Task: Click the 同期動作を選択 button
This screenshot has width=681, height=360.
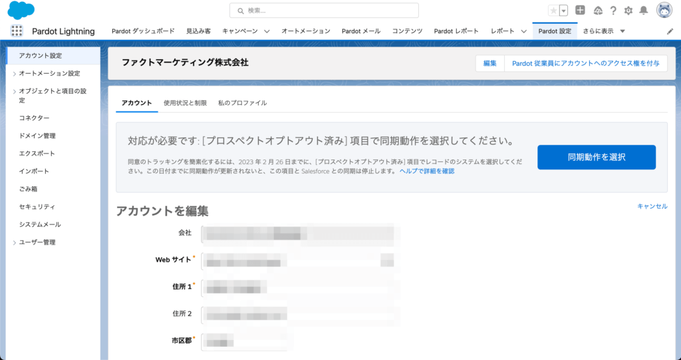Action: [x=597, y=157]
